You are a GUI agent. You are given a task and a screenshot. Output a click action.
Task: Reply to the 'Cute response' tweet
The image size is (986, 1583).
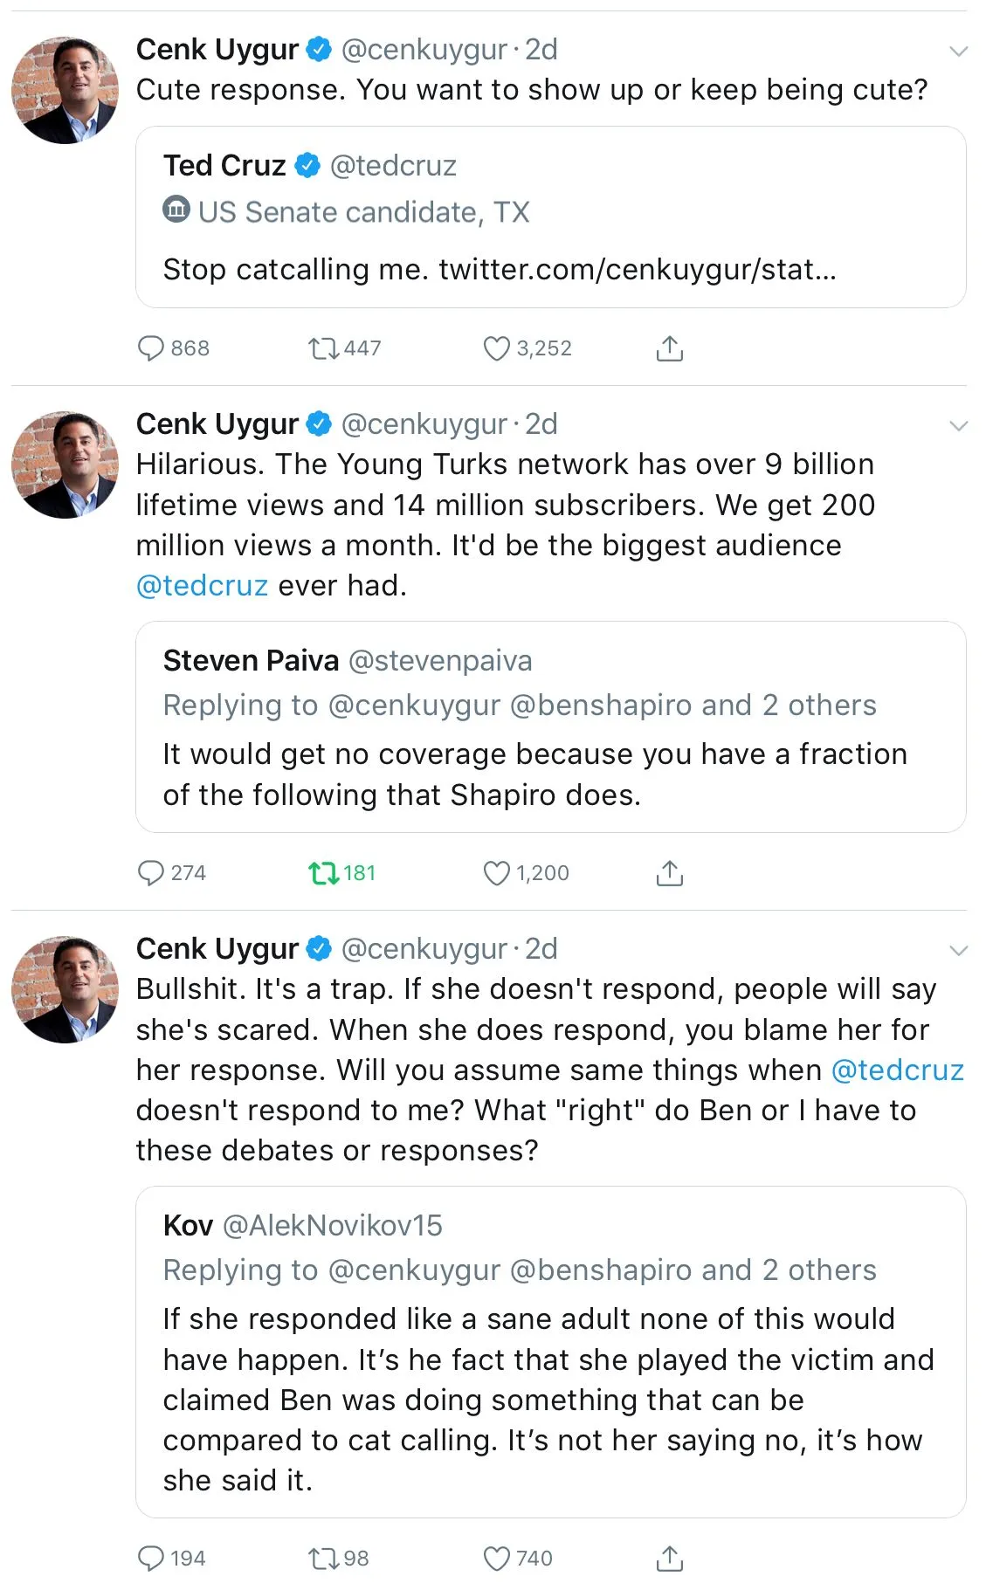[x=151, y=348]
